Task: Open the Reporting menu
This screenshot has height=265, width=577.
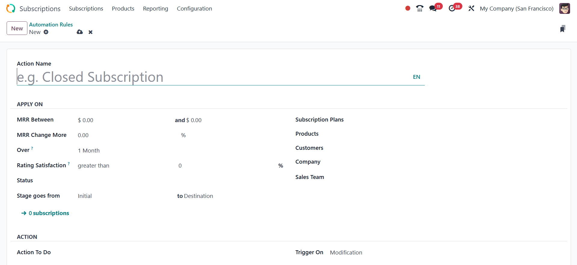Action: coord(156,8)
